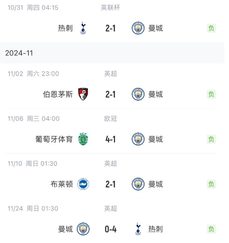Open the 伯恩茅斯 team name
Image resolution: width=229 pixels, height=243 pixels.
coord(58,94)
